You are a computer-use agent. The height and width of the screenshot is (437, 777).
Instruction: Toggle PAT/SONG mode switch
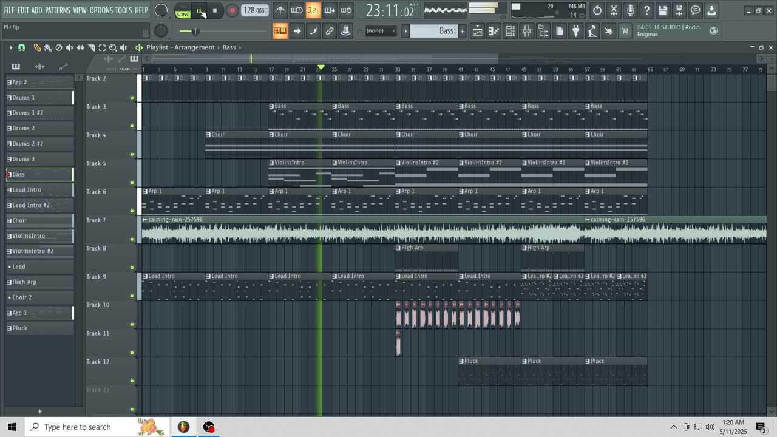coord(183,11)
